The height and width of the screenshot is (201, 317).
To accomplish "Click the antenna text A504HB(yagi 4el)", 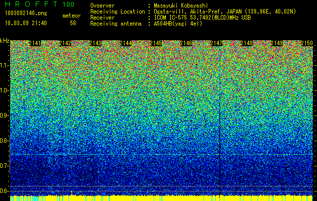I will (178, 24).
